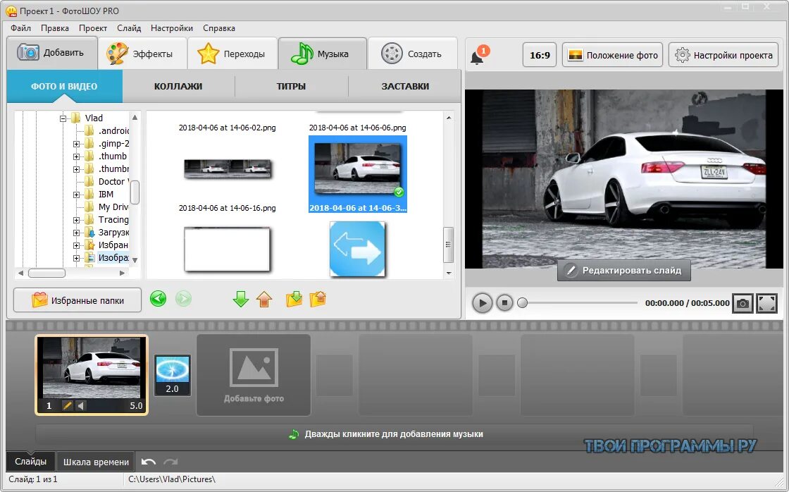Open the Переходы tab
Image resolution: width=789 pixels, height=492 pixels.
(232, 54)
